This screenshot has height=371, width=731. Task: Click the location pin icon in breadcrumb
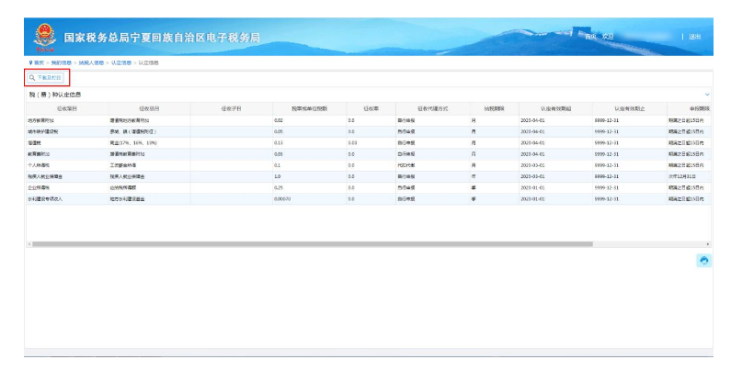point(30,62)
